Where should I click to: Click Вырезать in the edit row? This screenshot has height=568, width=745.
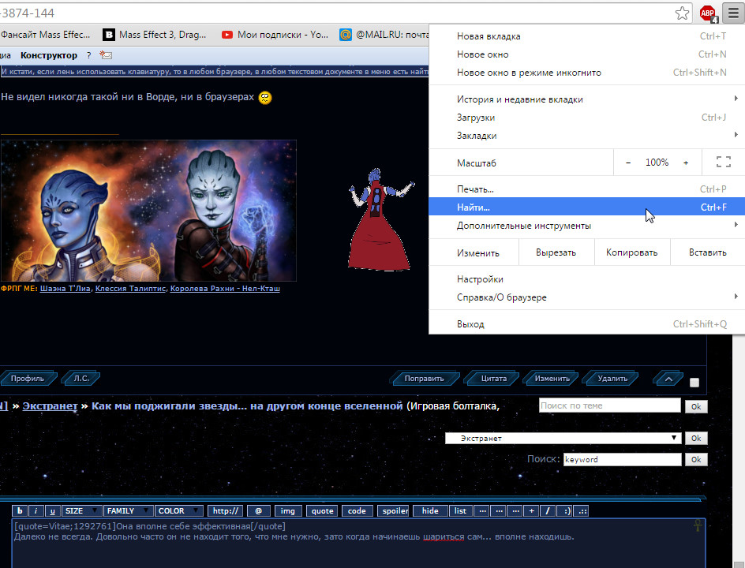click(x=556, y=252)
